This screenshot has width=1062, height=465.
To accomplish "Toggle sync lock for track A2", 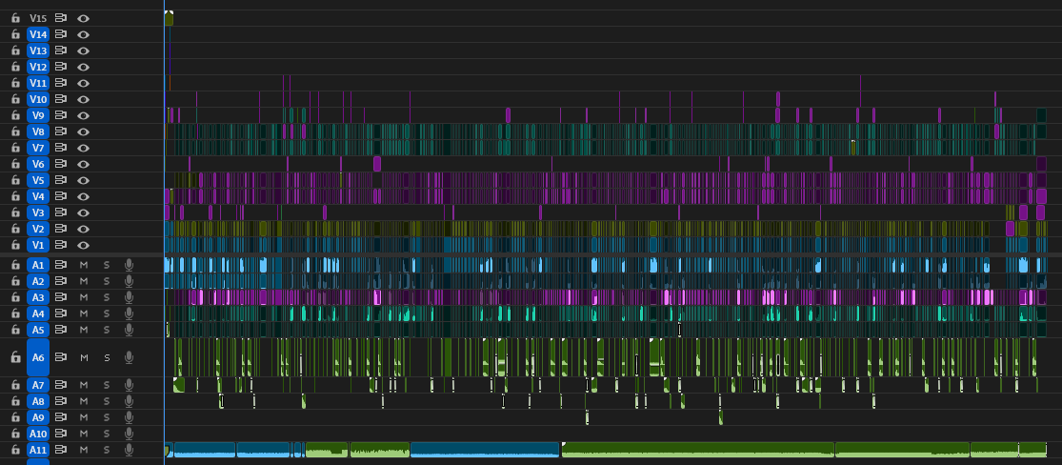I will click(x=61, y=281).
